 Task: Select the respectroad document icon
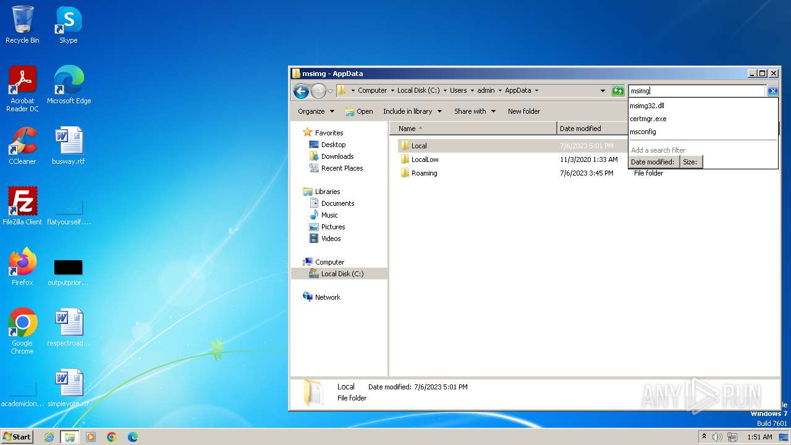[x=69, y=327]
